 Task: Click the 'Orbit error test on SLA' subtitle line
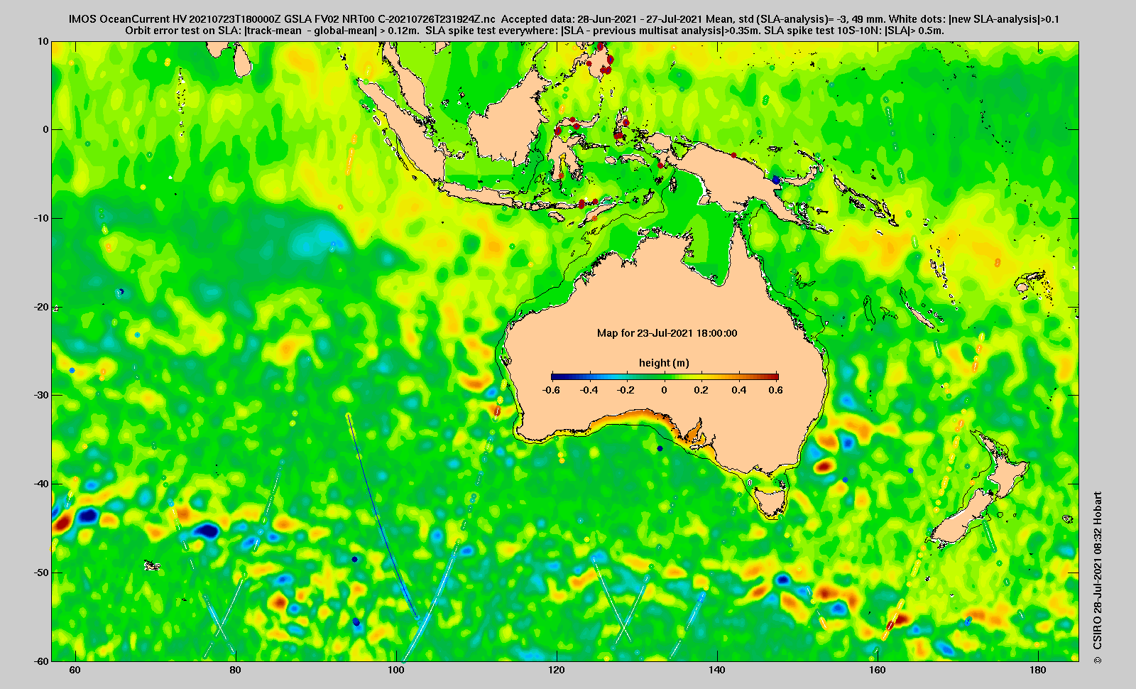click(x=535, y=31)
